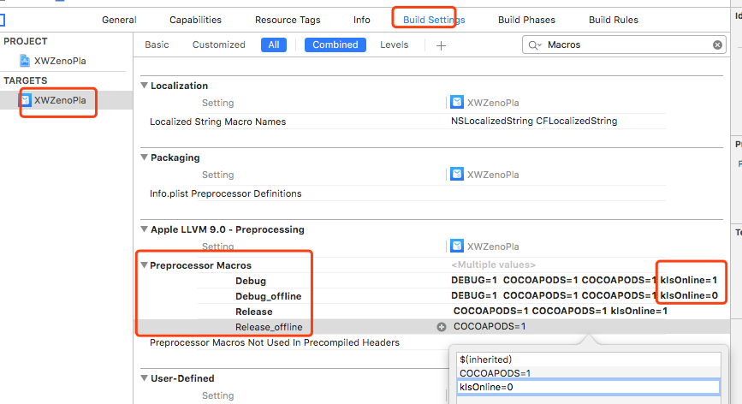The width and height of the screenshot is (742, 404).
Task: Click the Localization column XWZenoPla icon
Action: (457, 102)
